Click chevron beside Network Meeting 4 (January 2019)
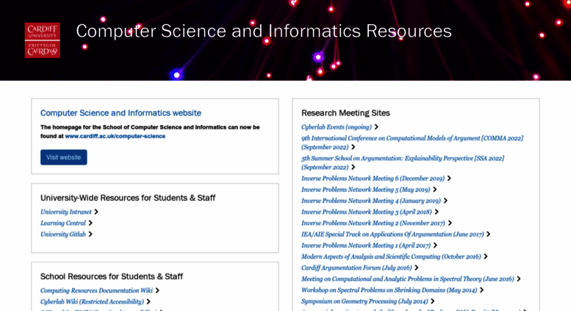 pos(446,201)
